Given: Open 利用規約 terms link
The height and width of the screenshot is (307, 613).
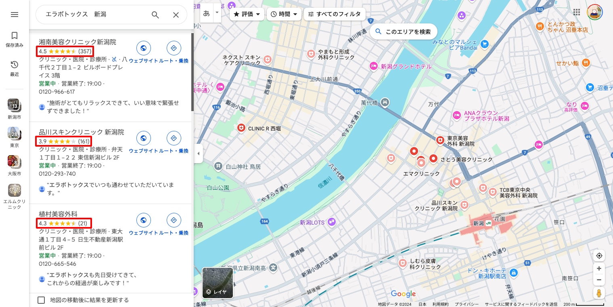Looking at the screenshot, I should pos(440,304).
